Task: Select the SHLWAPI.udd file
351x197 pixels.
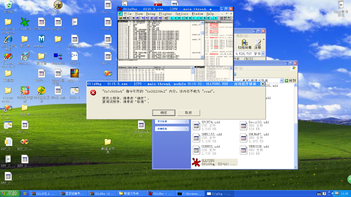Action: click(254, 138)
